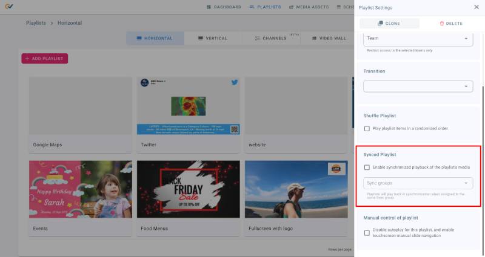Click the Twitter bird icon on the Twitter playlist
The height and width of the screenshot is (257, 485).
pyautogui.click(x=234, y=82)
